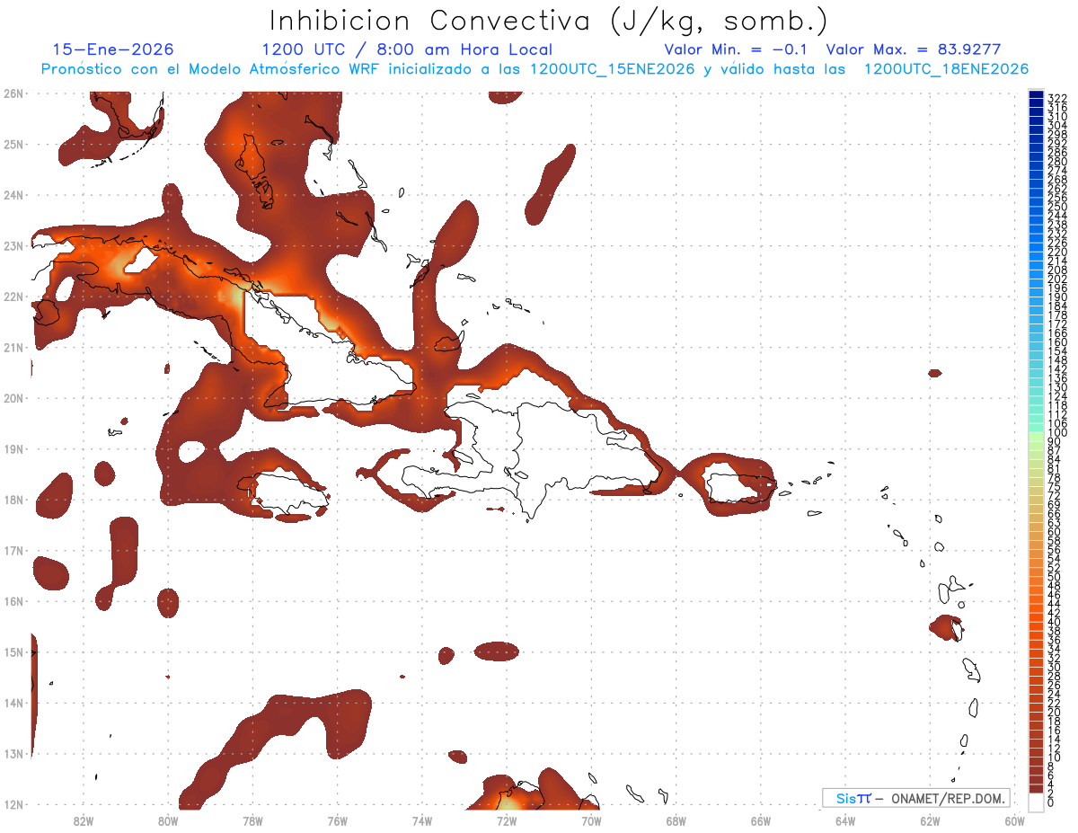The width and height of the screenshot is (1078, 833).
Task: Click the 64W longitude label
Action: 845,820
